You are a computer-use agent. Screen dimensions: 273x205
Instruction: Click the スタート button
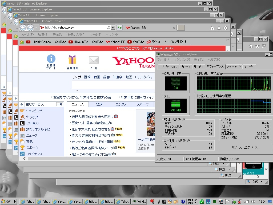9,201
